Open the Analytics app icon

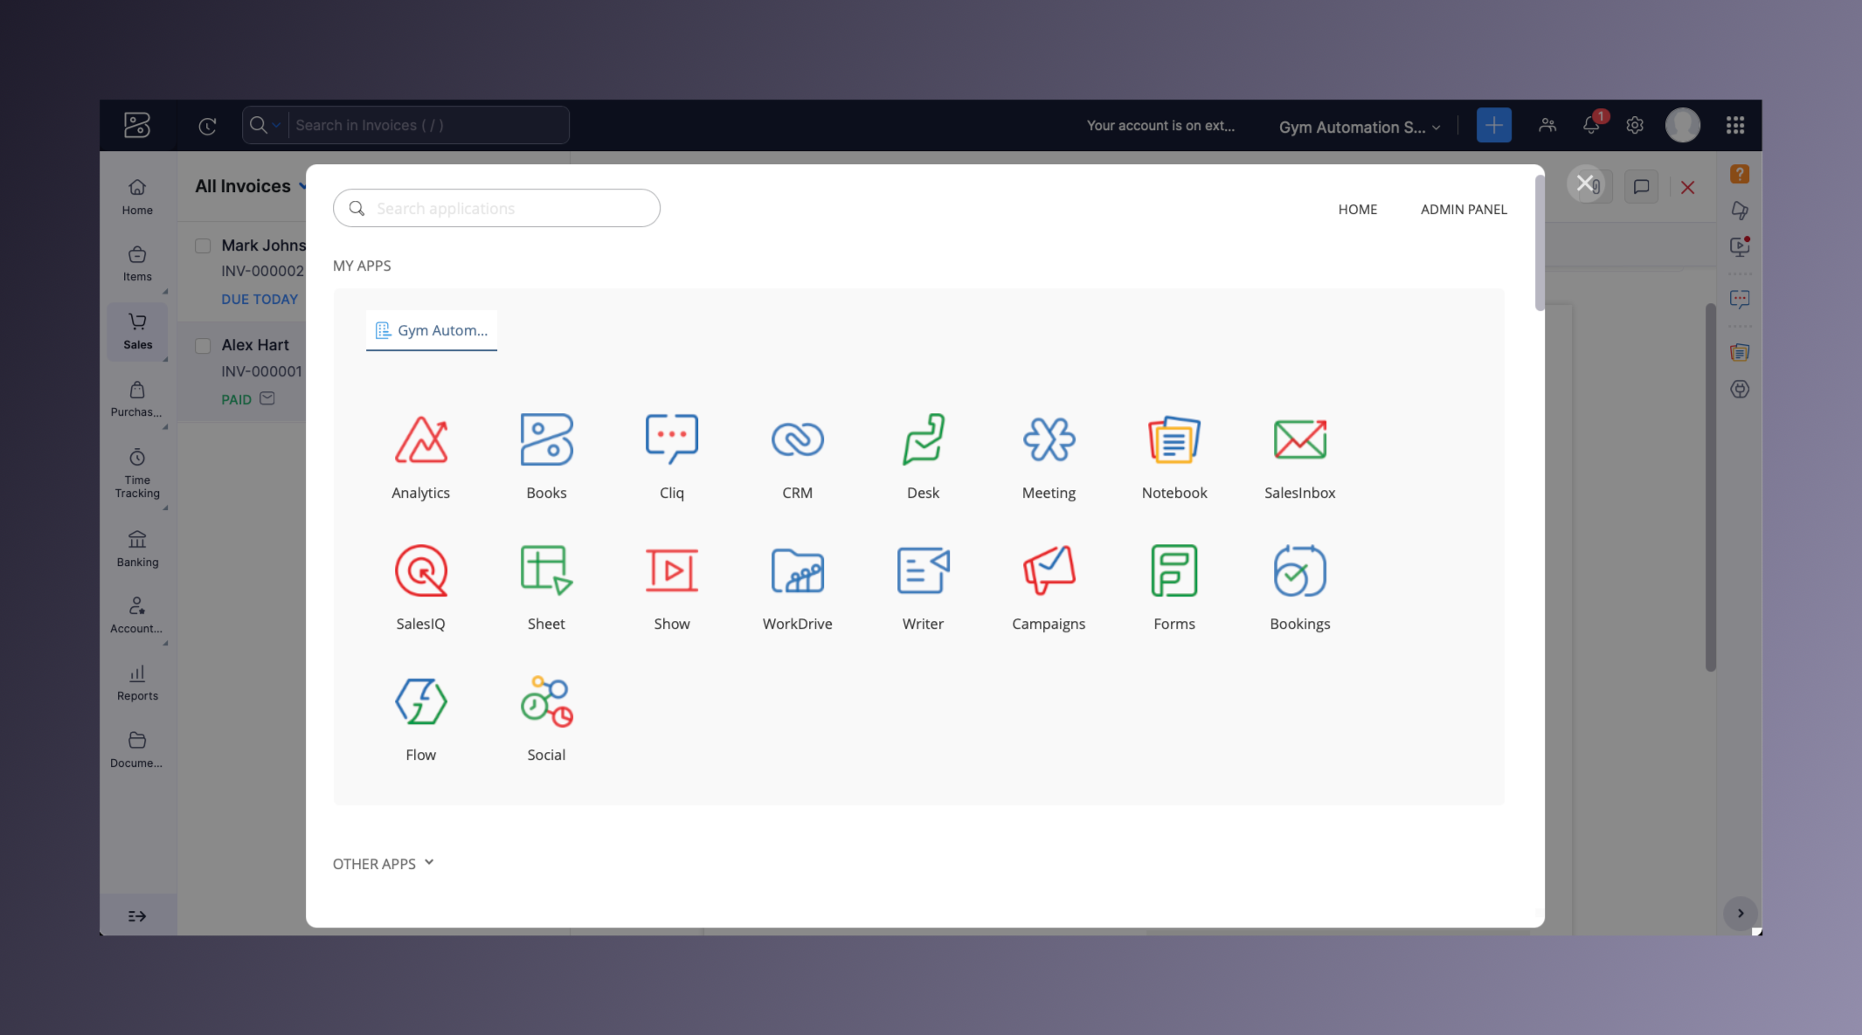coord(420,440)
